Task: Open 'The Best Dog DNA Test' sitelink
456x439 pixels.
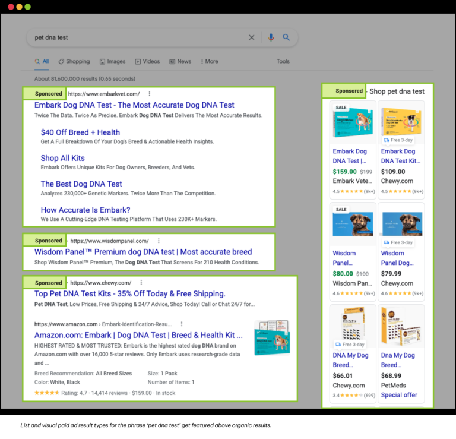Action: [x=81, y=184]
